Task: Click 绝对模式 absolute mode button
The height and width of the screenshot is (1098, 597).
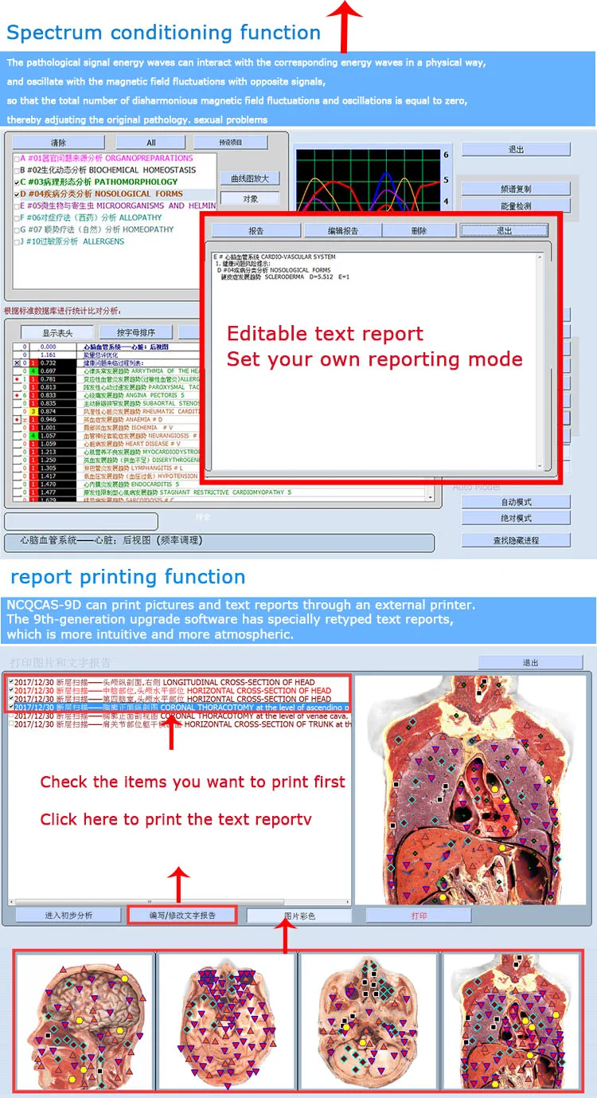Action: [x=516, y=518]
